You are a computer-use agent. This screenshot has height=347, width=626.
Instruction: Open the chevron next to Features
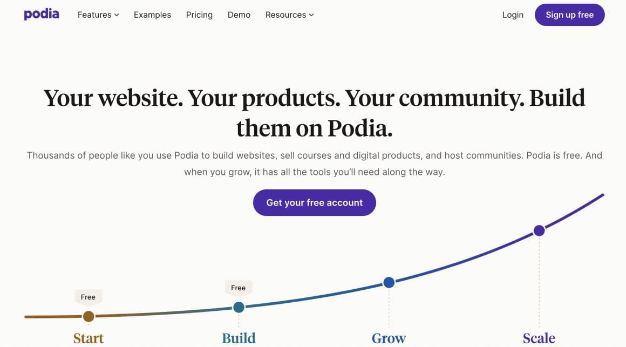coord(117,15)
